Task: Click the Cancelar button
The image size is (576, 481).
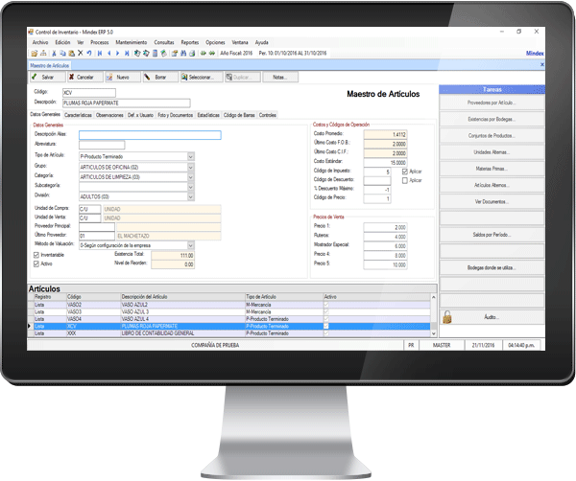Action: (x=85, y=77)
